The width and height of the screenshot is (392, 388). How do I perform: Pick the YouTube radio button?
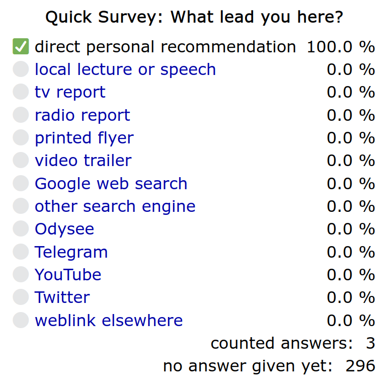tap(21, 275)
